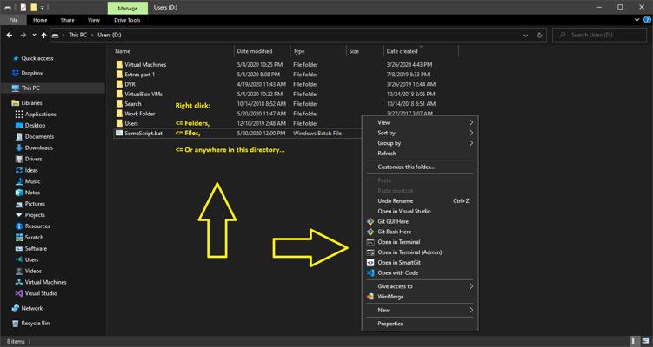This screenshot has width=653, height=347.
Task: Click the VS Code icon in context menu
Action: pyautogui.click(x=370, y=272)
